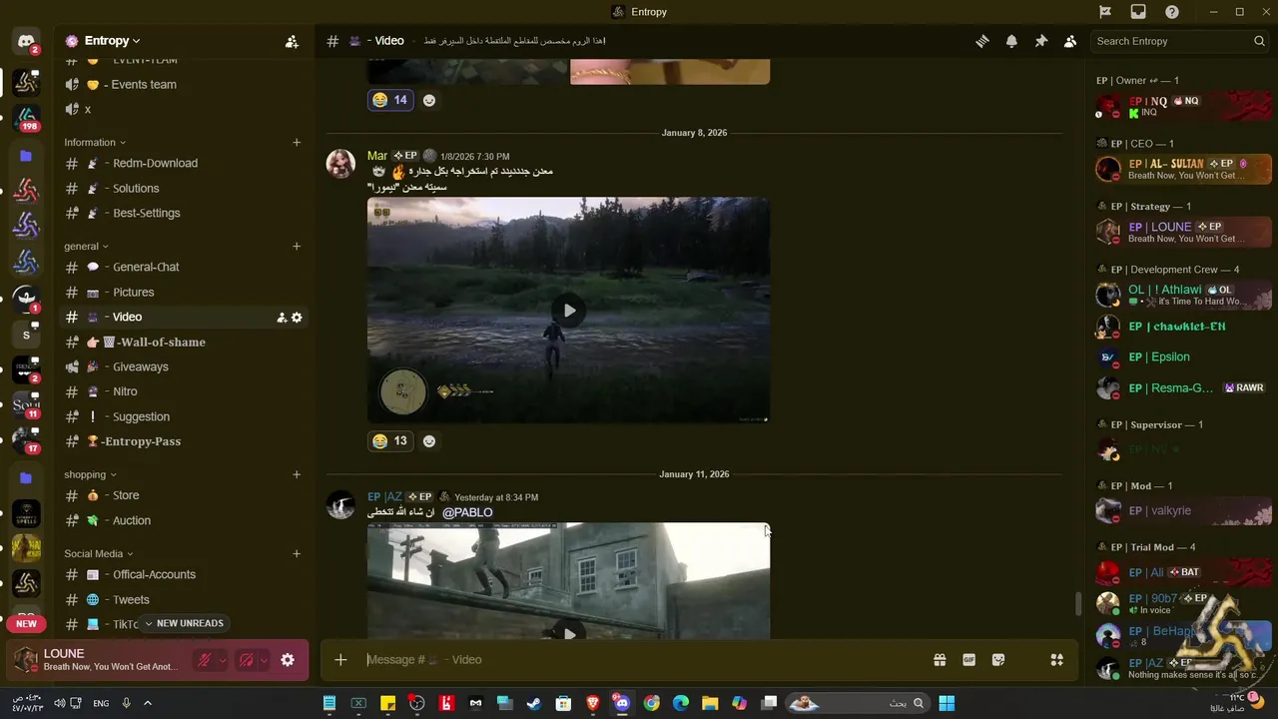
Task: Open the EP |AZ message author name
Action: click(x=384, y=497)
